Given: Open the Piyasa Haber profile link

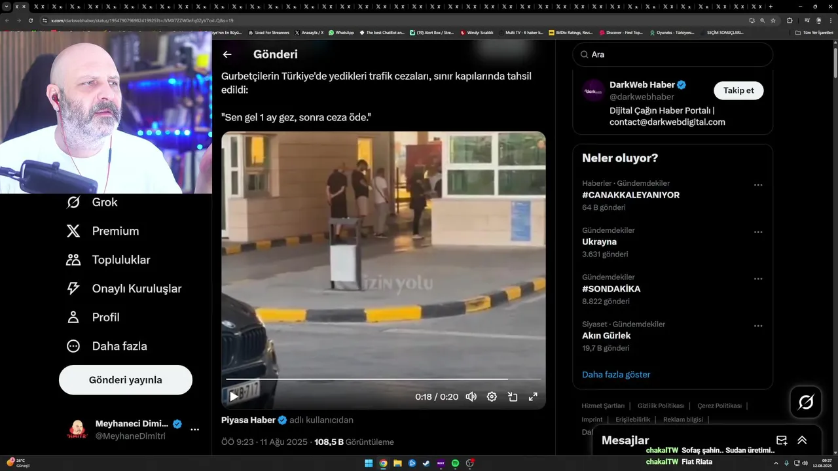Looking at the screenshot, I should [248, 420].
